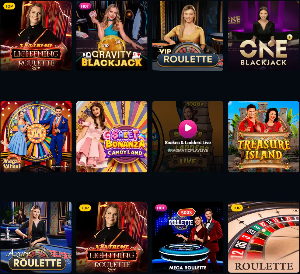This screenshot has width=300, height=274.
Task: Open Sweet Bonanza CandyLand game
Action: tap(112, 137)
